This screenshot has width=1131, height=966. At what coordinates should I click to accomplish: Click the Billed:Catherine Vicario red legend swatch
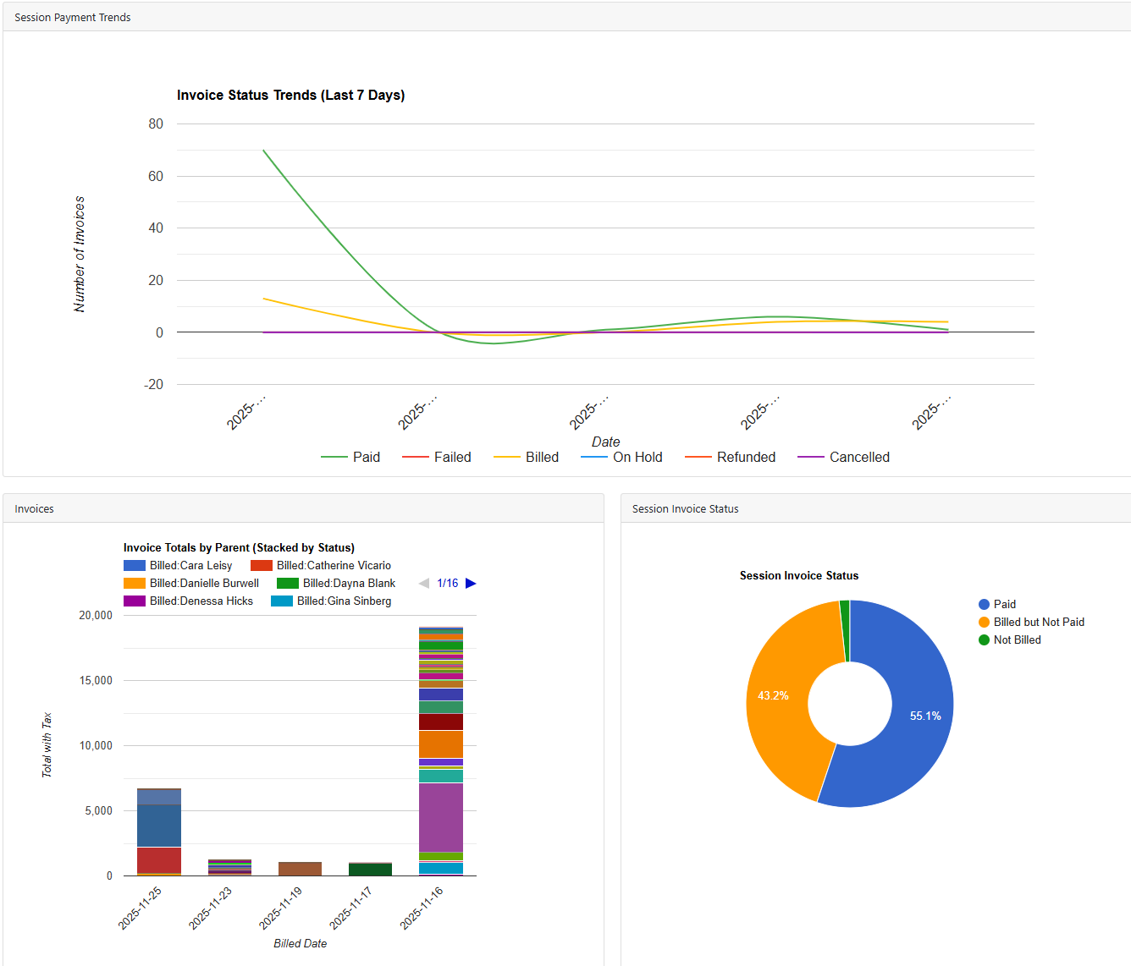point(262,566)
